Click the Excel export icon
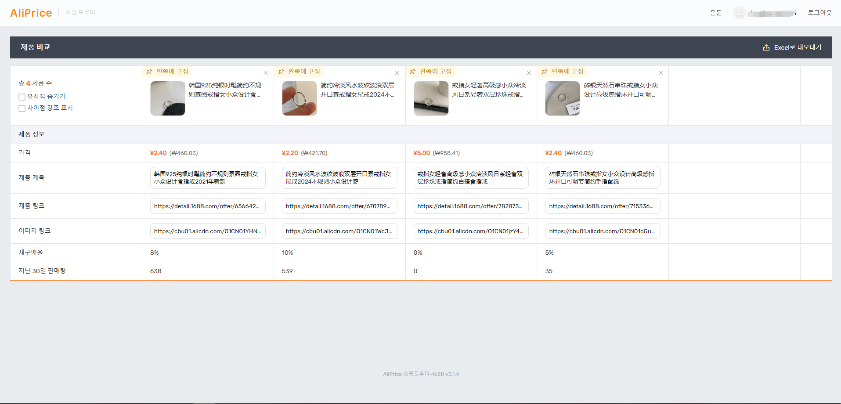The width and height of the screenshot is (841, 404). click(x=766, y=47)
